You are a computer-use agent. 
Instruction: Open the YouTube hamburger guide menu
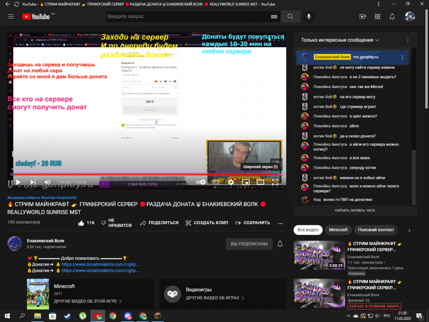(11, 16)
